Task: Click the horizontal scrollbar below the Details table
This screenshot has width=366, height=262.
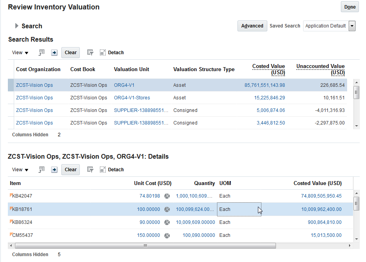Action: (145, 246)
